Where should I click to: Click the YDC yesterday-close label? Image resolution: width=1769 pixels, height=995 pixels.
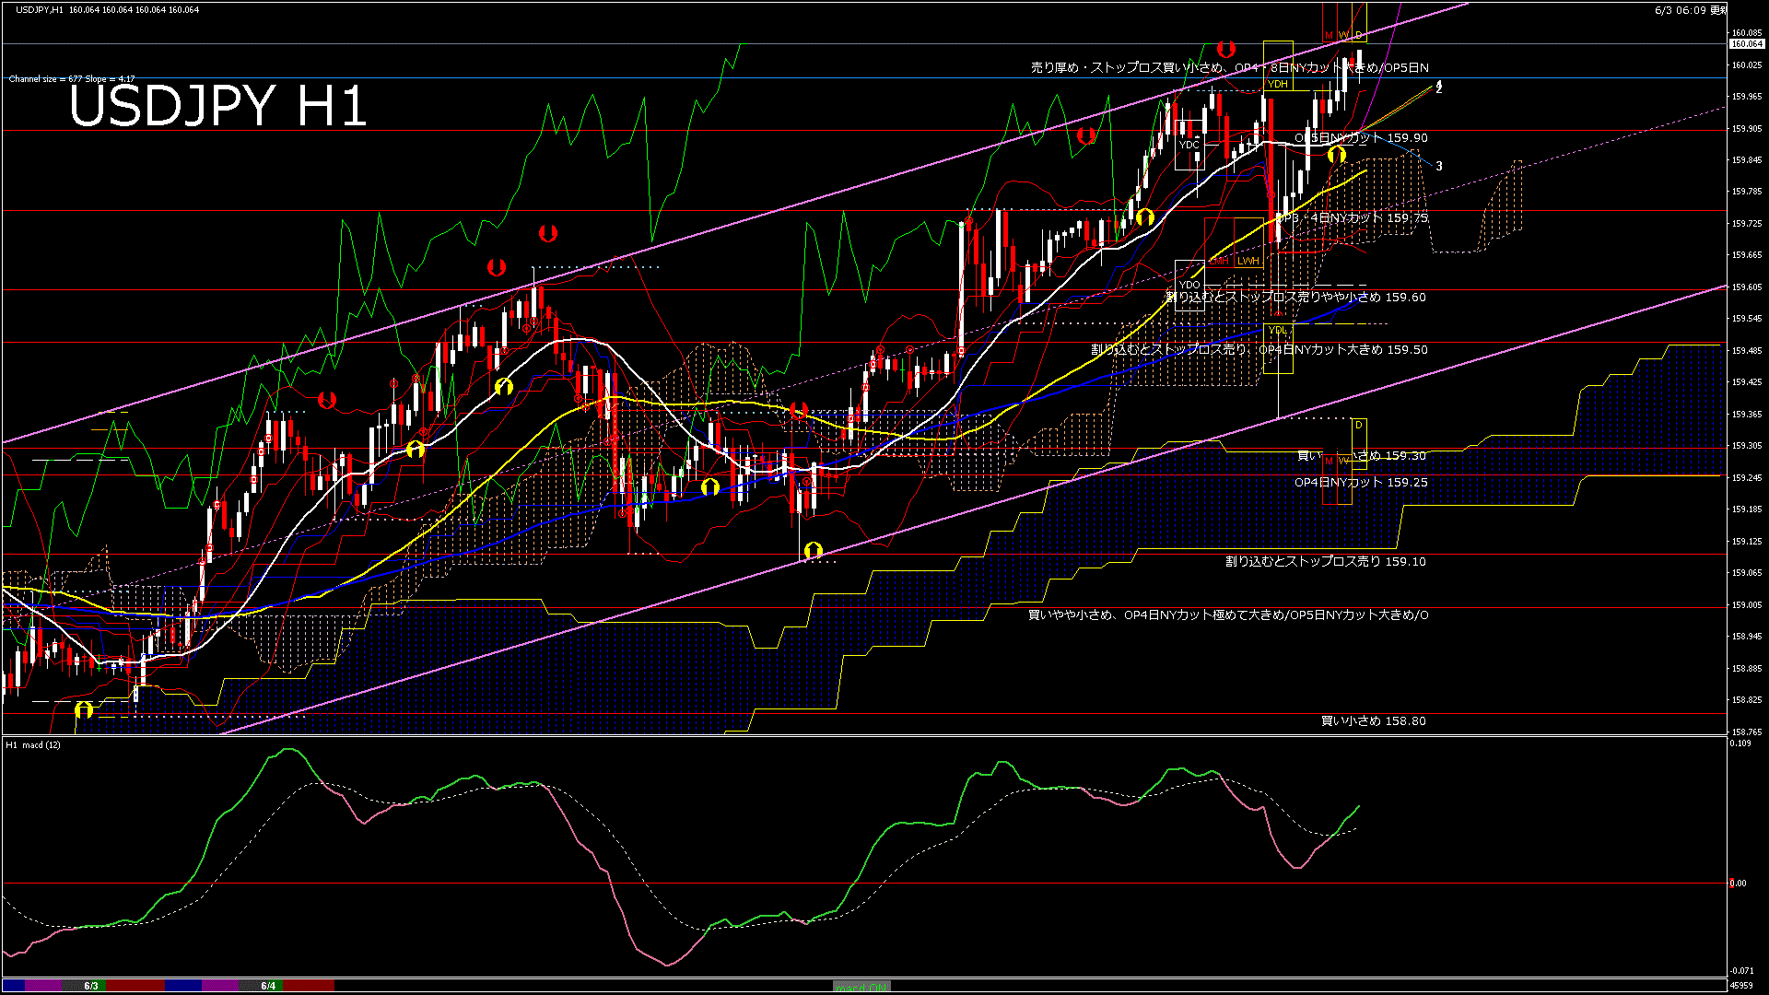(x=1189, y=145)
